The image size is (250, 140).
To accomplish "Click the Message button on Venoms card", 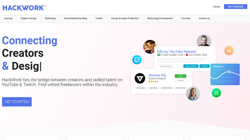I will [x=180, y=80].
